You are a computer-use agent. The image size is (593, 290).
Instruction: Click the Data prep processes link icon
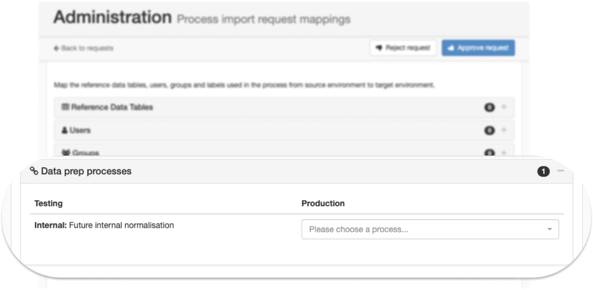[x=34, y=171]
